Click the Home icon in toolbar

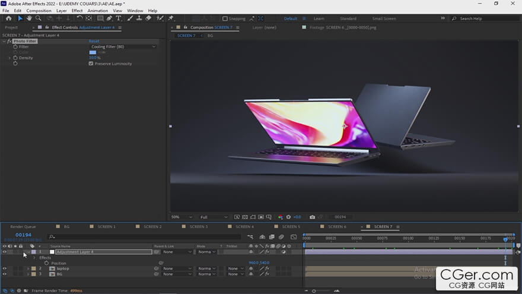(x=8, y=18)
